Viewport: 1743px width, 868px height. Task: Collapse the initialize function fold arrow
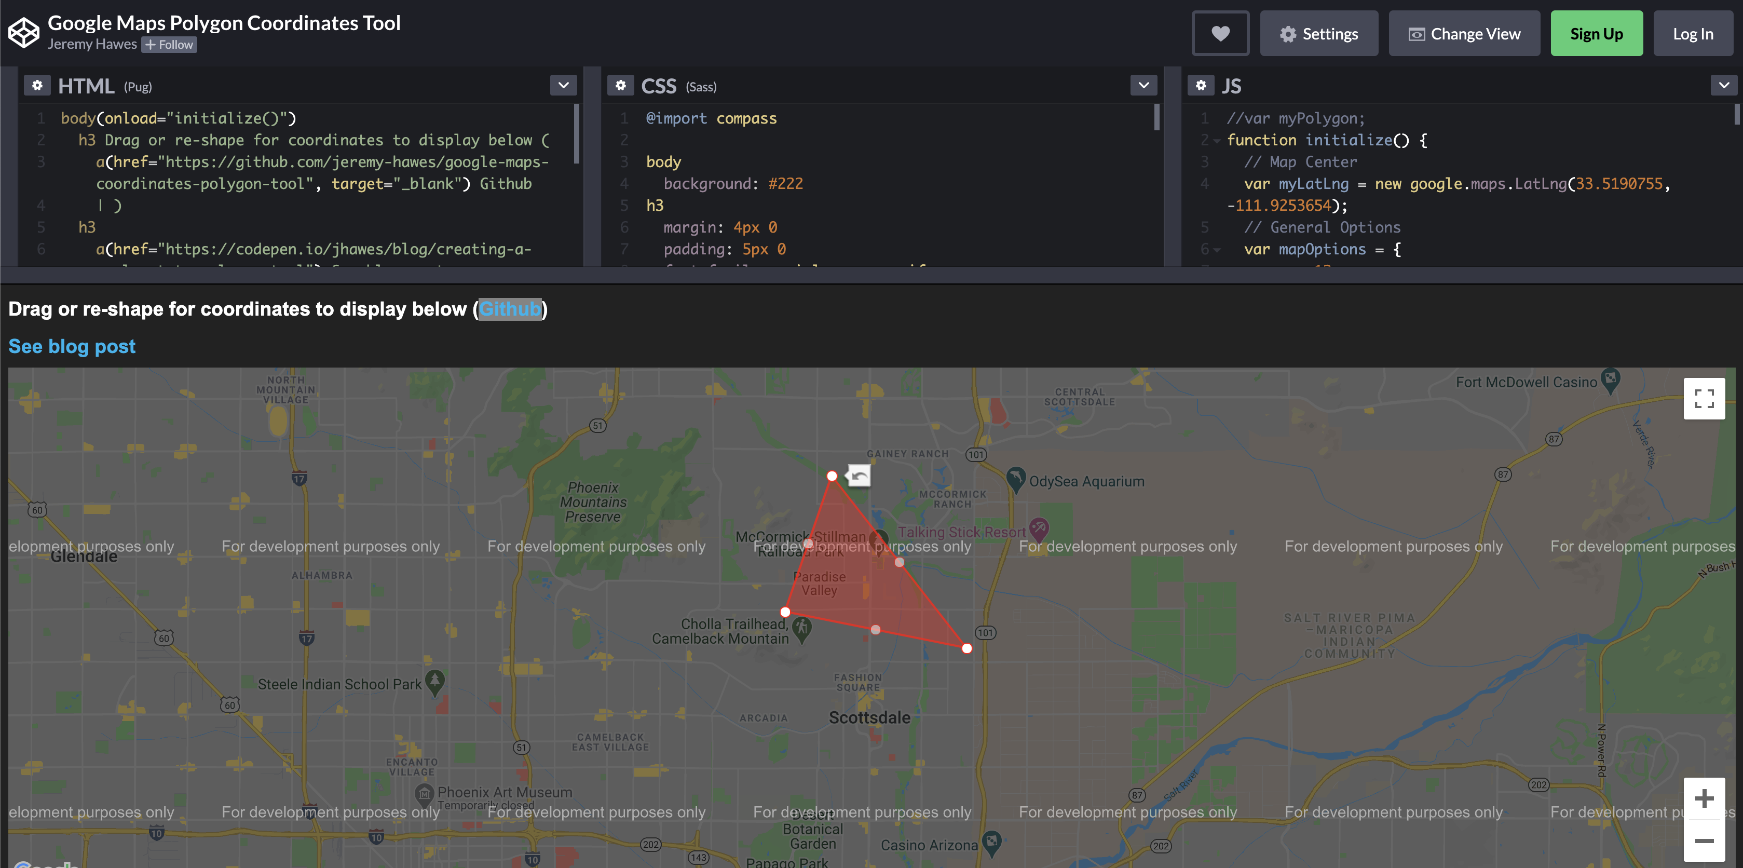click(1217, 141)
